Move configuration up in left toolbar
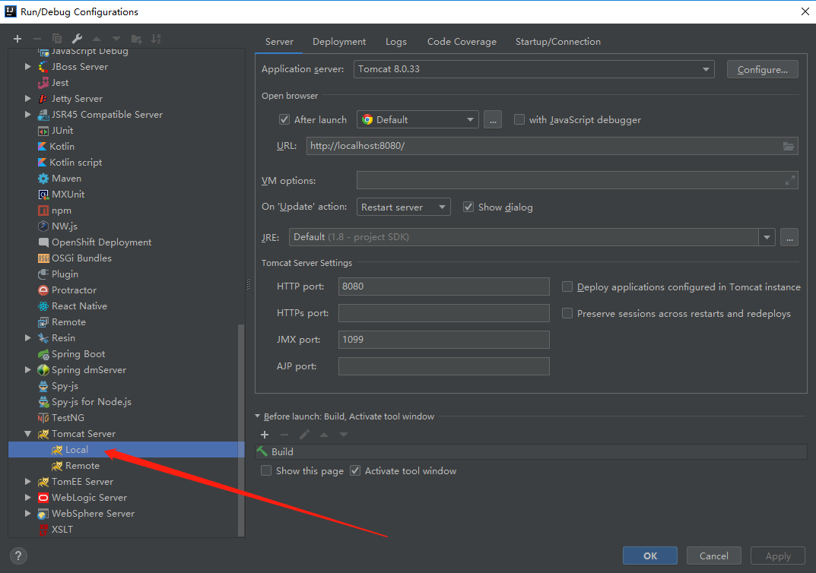The height and width of the screenshot is (573, 816). 97,39
